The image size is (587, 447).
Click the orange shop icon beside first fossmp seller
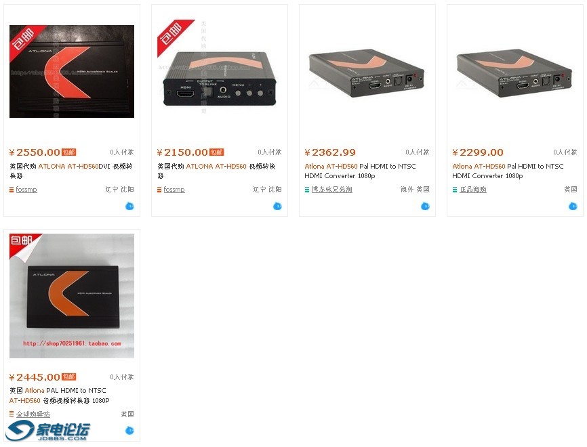[12, 190]
